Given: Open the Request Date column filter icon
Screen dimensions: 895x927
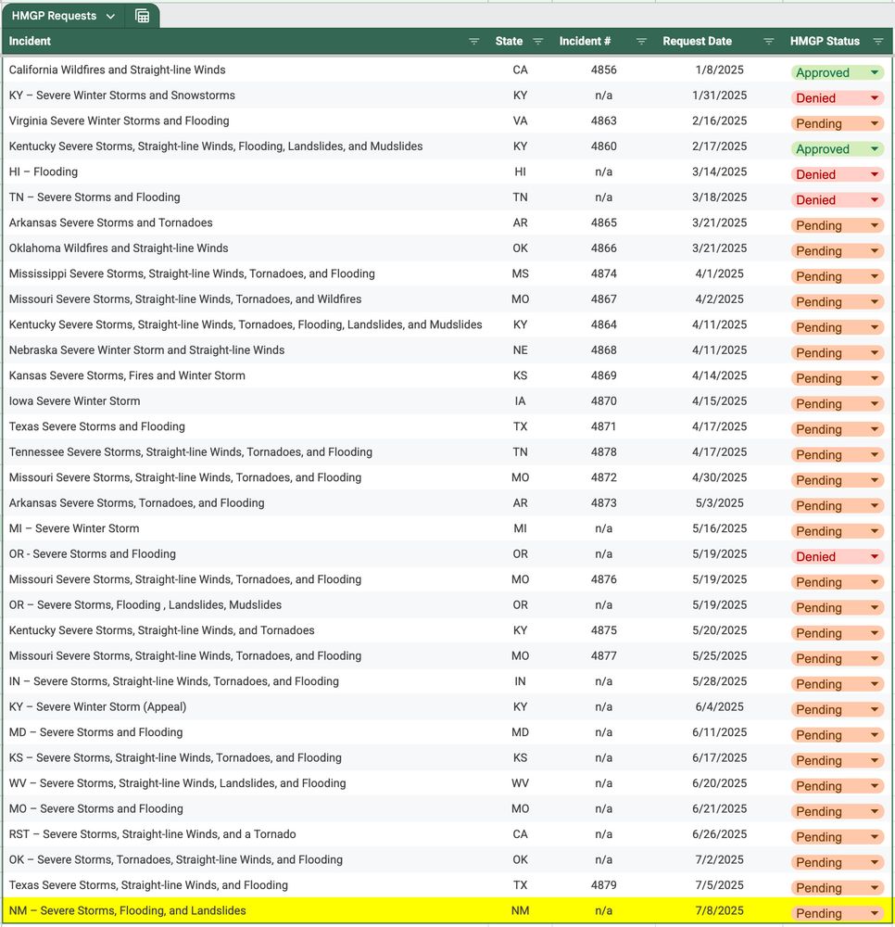Looking at the screenshot, I should pos(769,42).
